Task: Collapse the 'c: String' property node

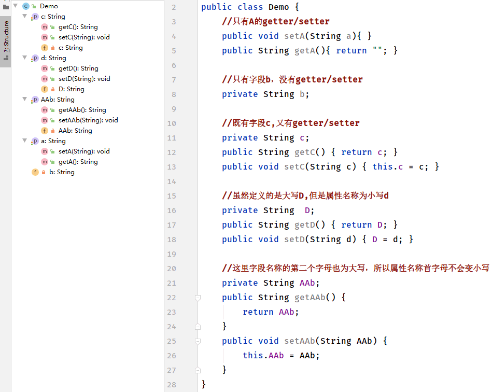Action: (24, 16)
